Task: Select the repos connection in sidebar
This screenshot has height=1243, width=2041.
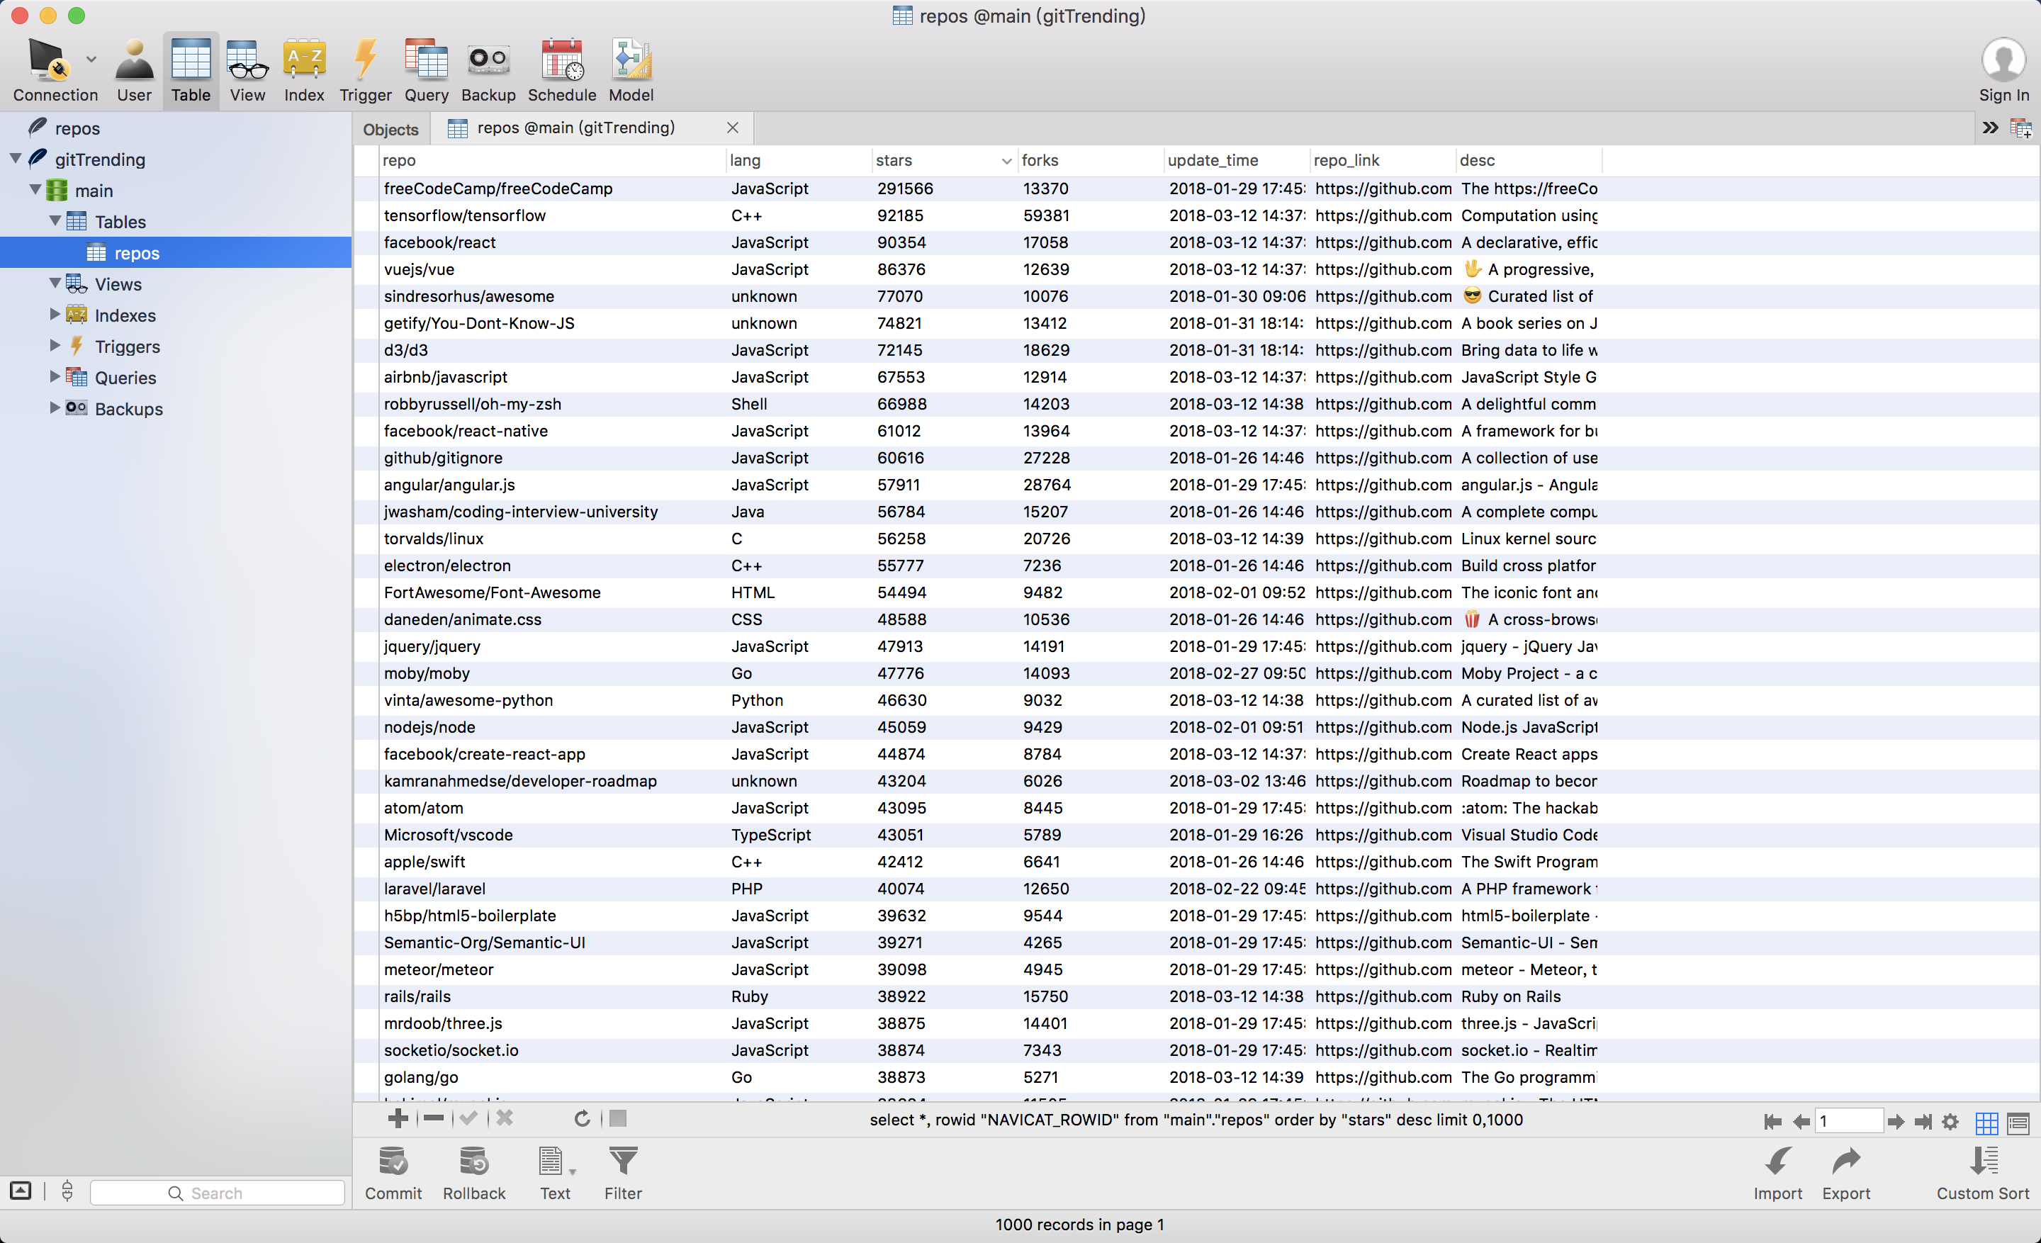Action: click(x=77, y=128)
